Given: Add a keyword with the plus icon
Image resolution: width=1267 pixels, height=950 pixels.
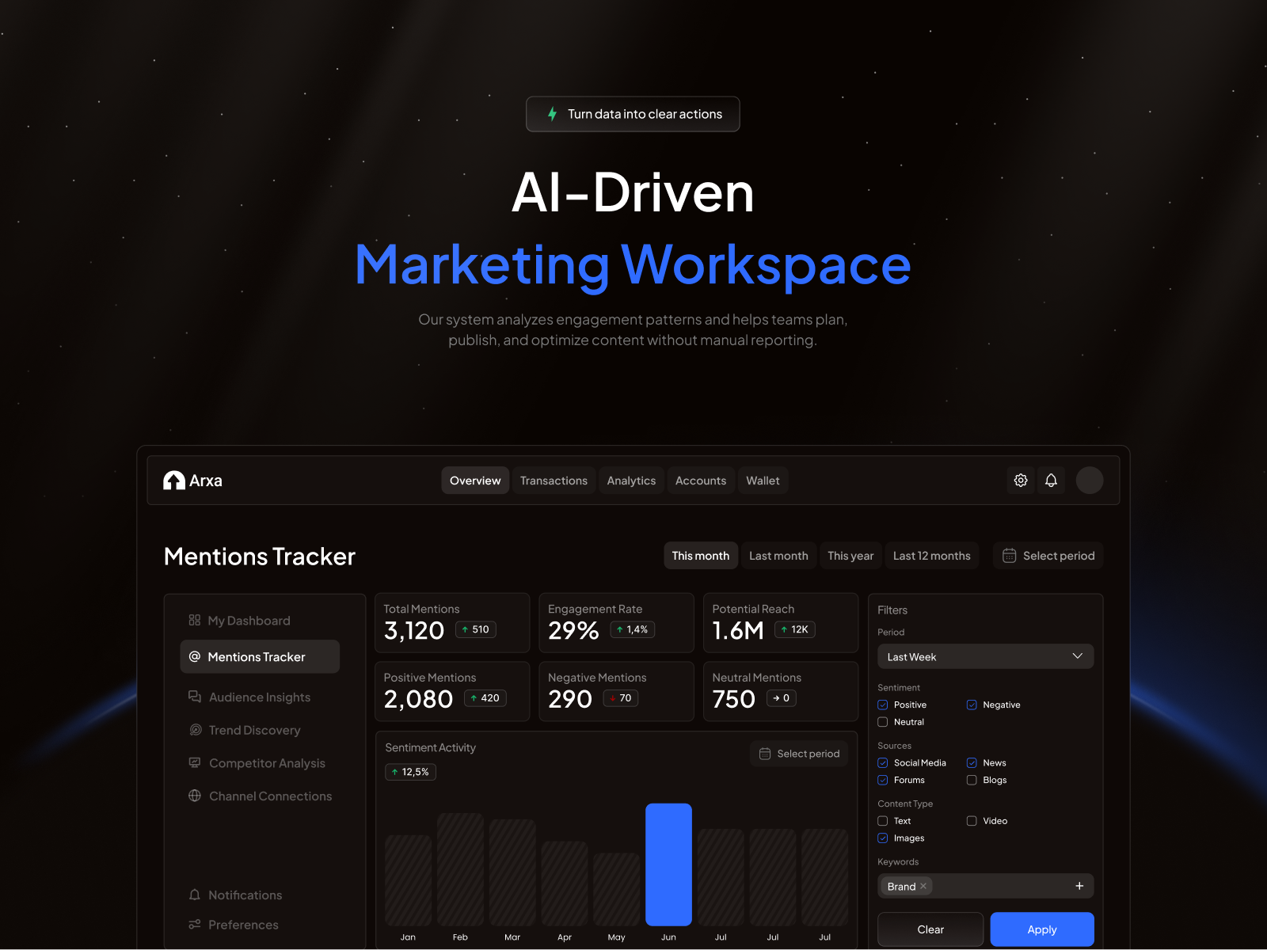Looking at the screenshot, I should pyautogui.click(x=1079, y=886).
